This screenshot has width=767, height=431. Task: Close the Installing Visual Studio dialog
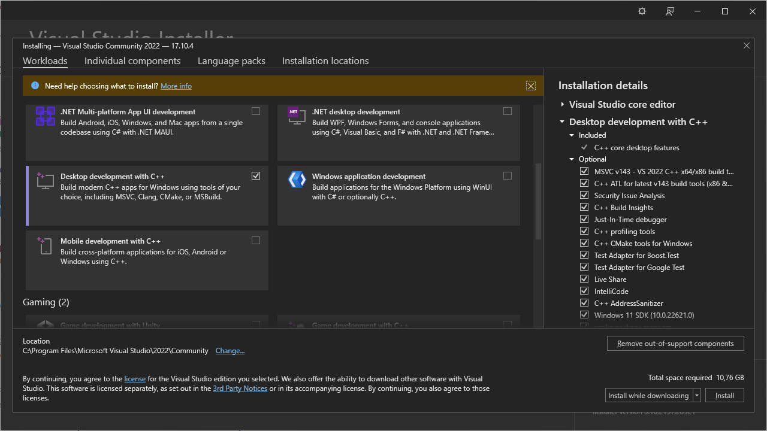[747, 45]
